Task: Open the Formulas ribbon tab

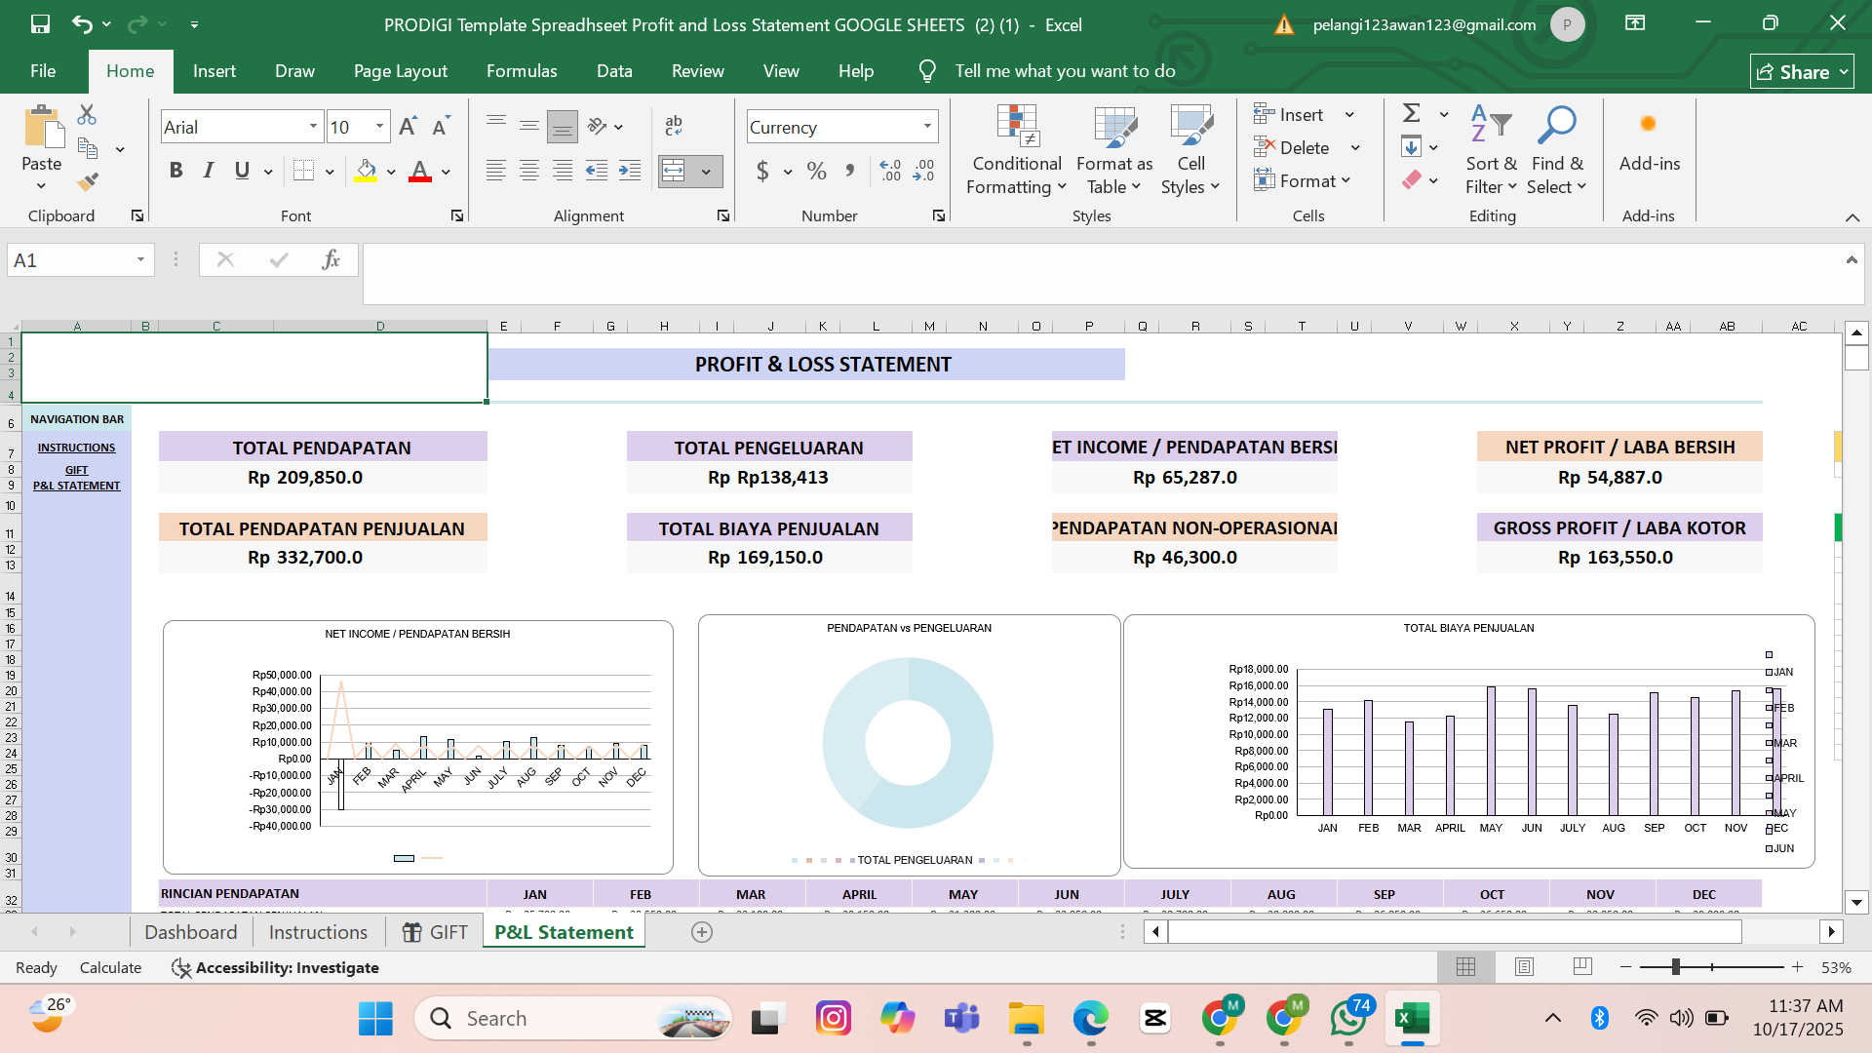Action: (522, 71)
